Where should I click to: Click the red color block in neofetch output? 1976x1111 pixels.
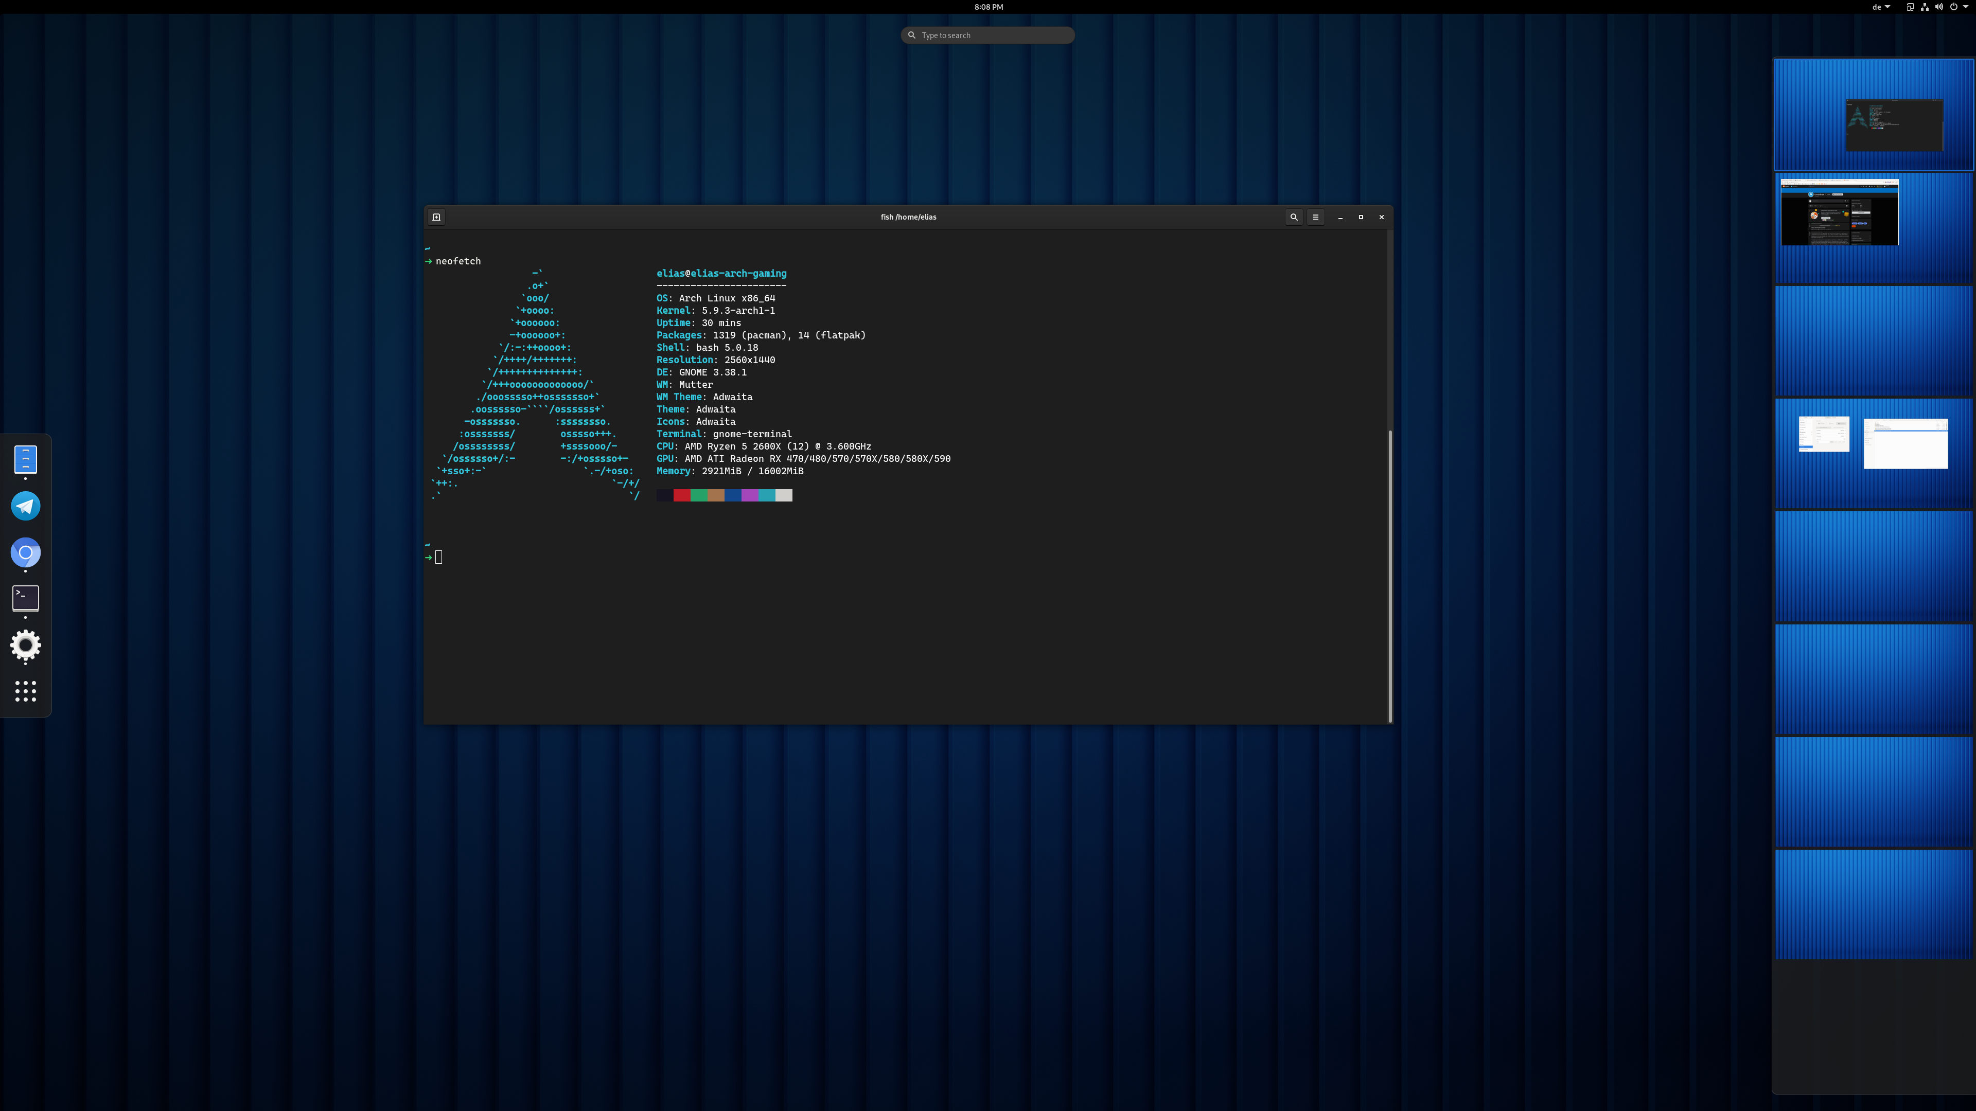(681, 495)
